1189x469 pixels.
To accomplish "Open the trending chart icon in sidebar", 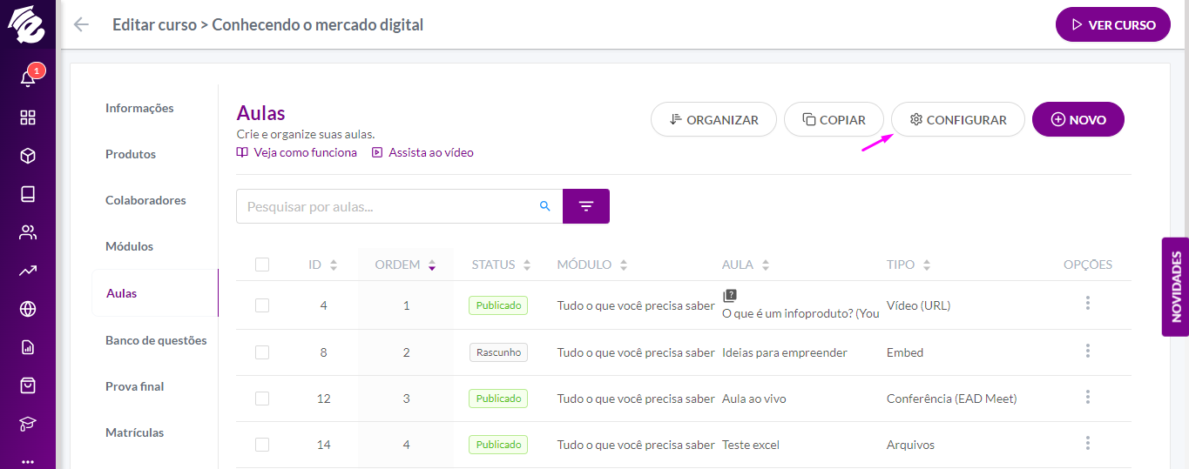I will [28, 271].
